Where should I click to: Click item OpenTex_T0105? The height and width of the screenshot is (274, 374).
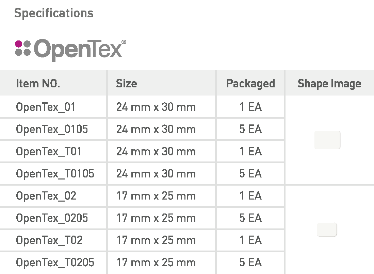click(x=55, y=174)
